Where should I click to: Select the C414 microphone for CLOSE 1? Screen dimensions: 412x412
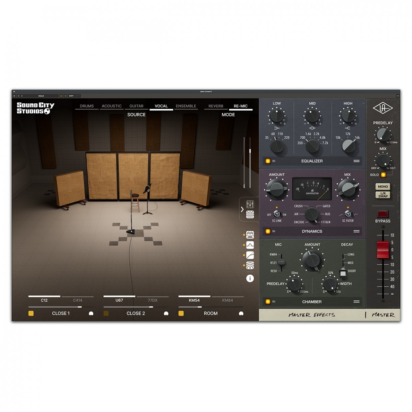point(78,300)
